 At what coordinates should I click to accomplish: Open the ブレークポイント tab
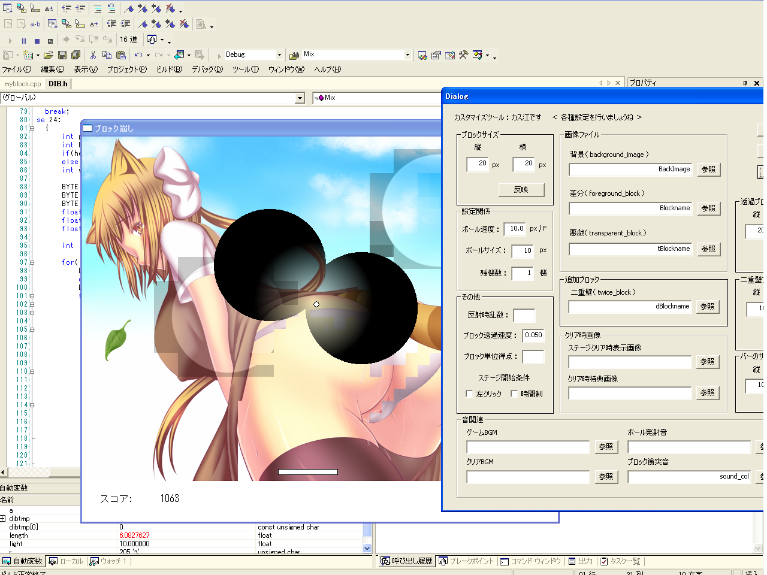click(466, 561)
